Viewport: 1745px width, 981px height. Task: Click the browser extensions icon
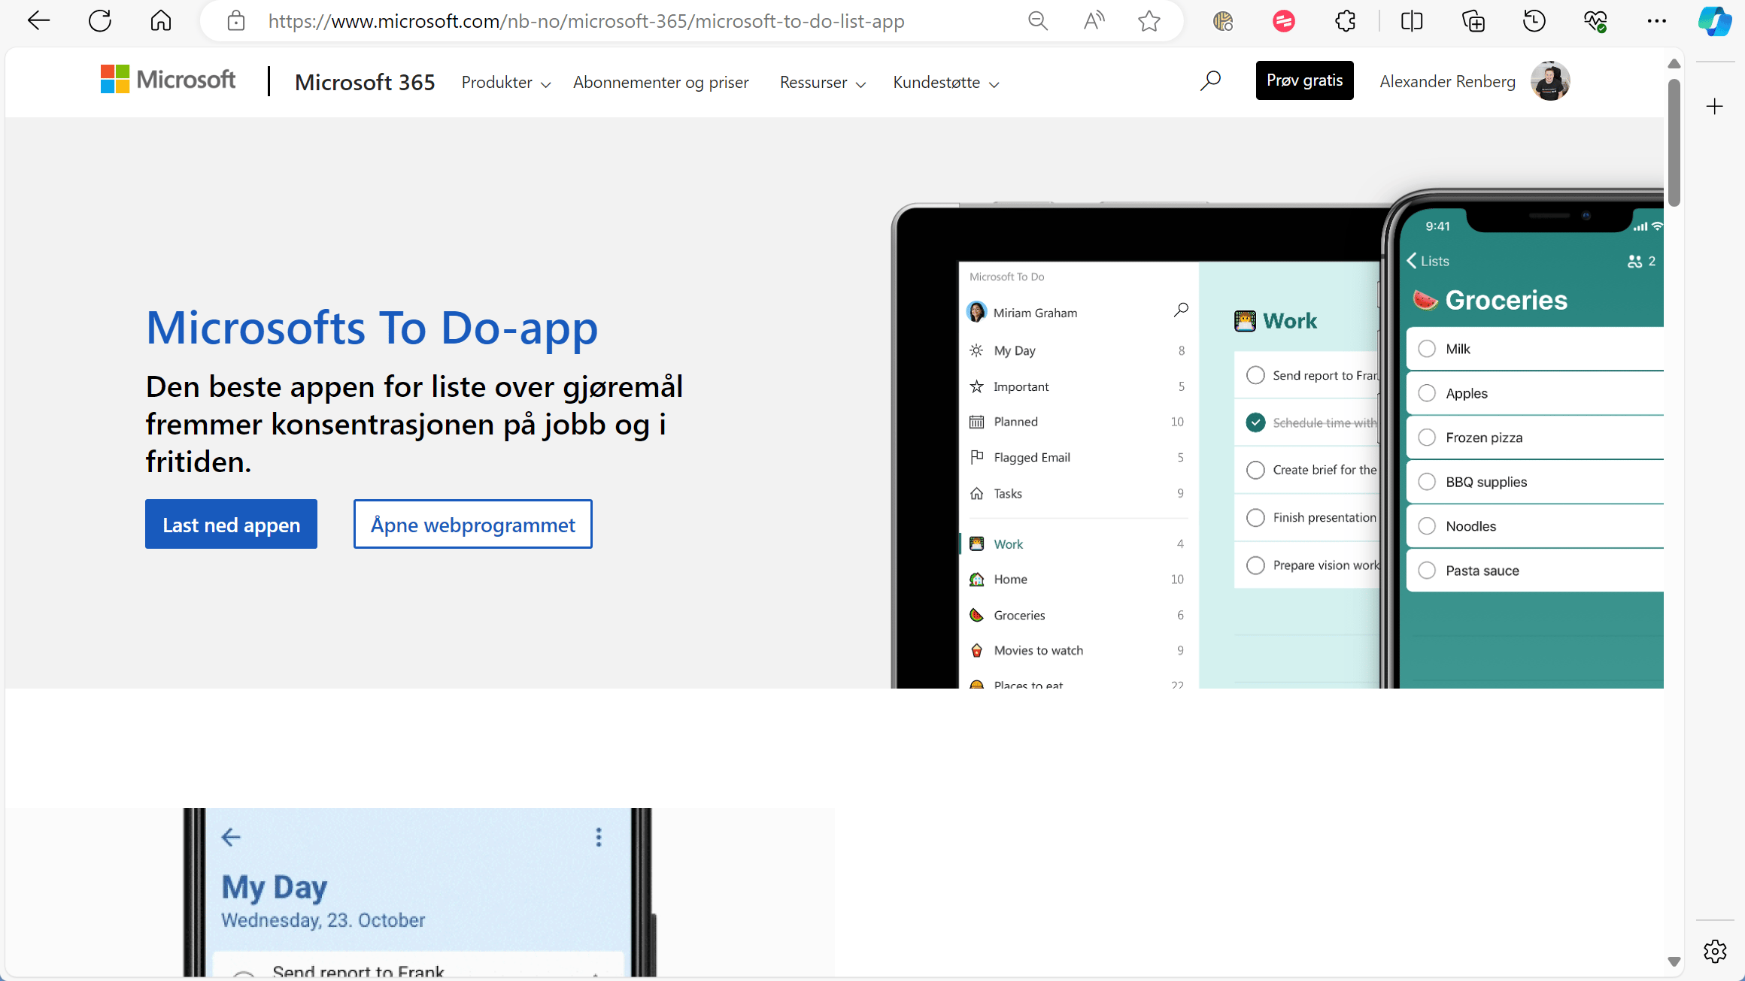(x=1345, y=20)
